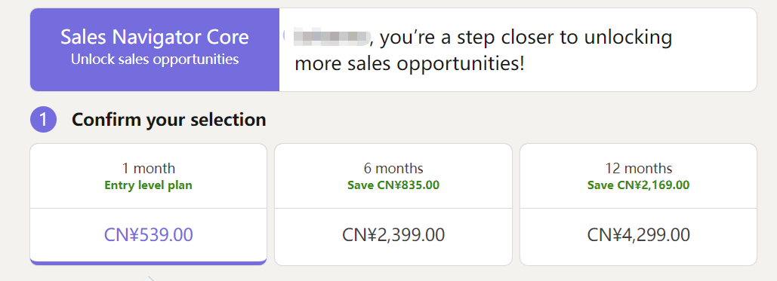777x281 pixels.
Task: Click the Save CN¥2,169.00 text
Action: [x=638, y=185]
